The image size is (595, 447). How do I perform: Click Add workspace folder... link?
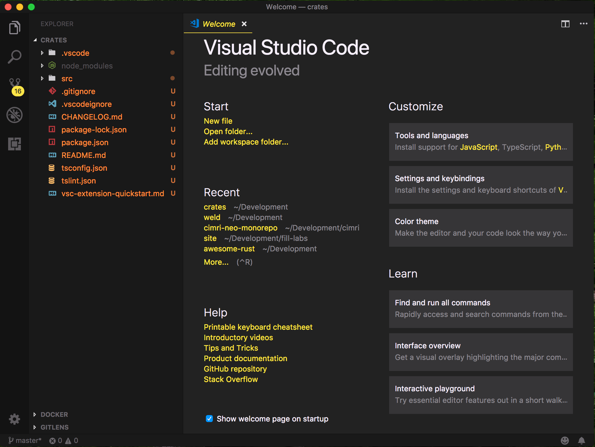click(x=246, y=142)
